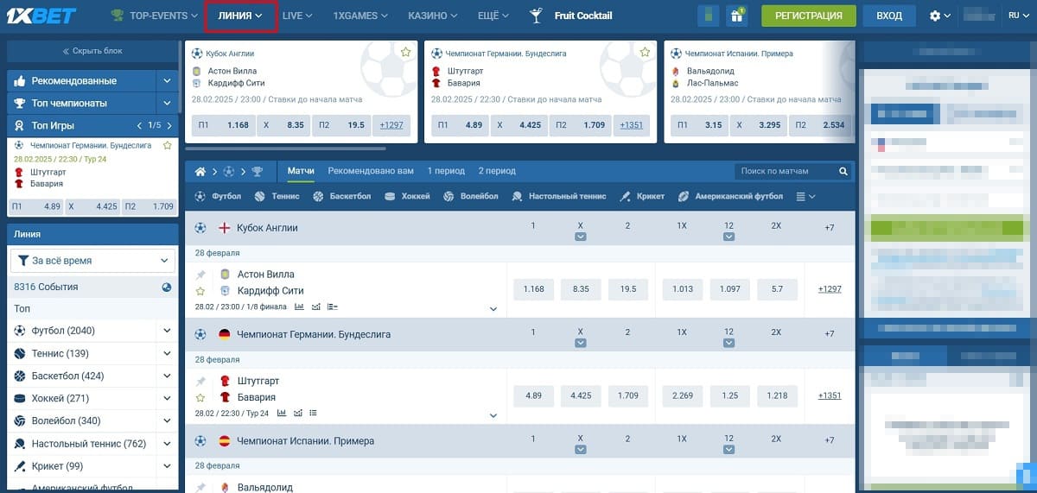Screen dimensions: 1037x493
Task: Bet on odds 8.35 in Астон Вилла table row
Action: pyautogui.click(x=580, y=289)
